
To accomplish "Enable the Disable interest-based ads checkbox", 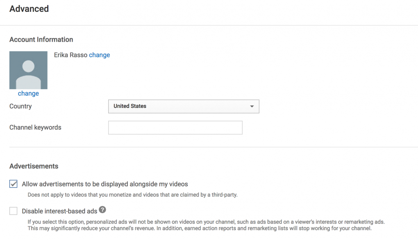I will [x=14, y=211].
